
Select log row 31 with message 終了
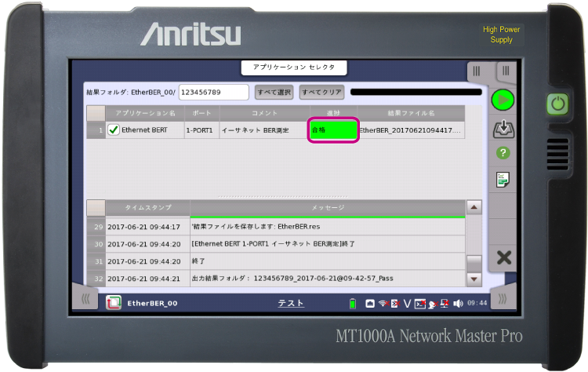(x=276, y=261)
